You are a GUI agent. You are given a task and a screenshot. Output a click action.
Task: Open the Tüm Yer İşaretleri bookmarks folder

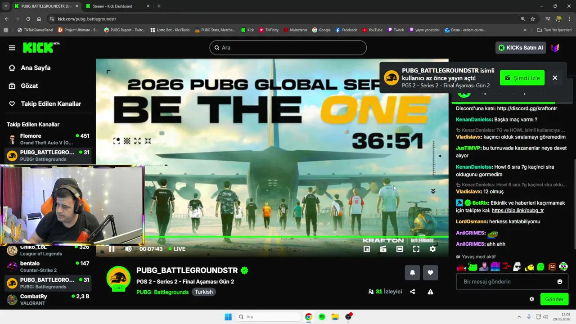[554, 30]
